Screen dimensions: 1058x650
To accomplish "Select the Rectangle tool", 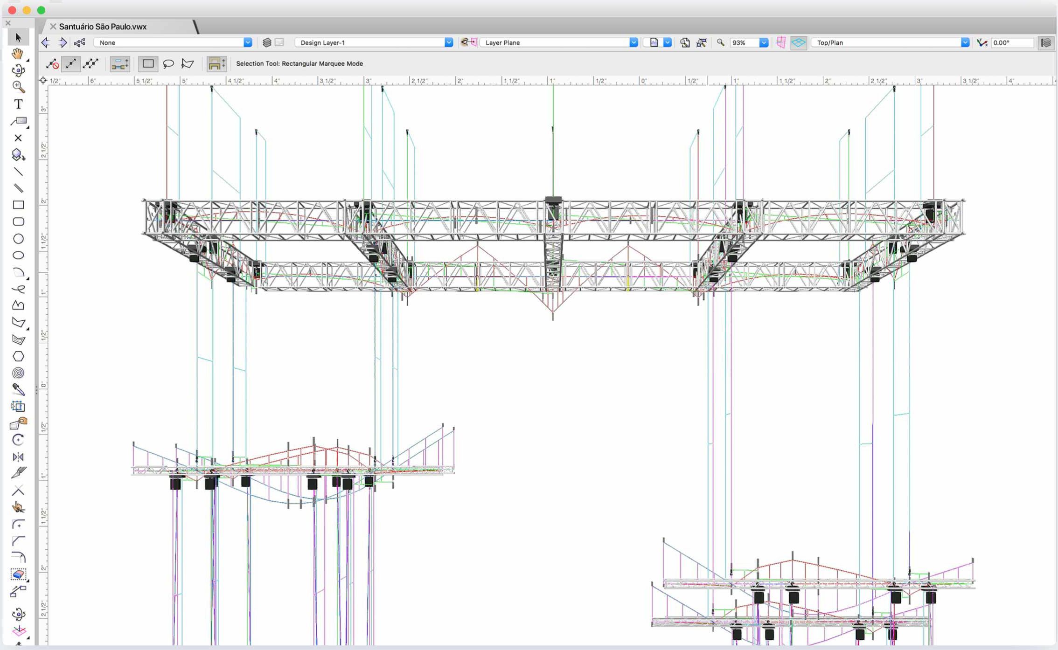I will coord(18,205).
